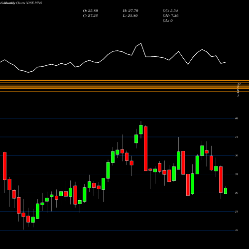Select the high value 'H: 27.70'
The height and width of the screenshot is (249, 249).
pyautogui.click(x=130, y=11)
